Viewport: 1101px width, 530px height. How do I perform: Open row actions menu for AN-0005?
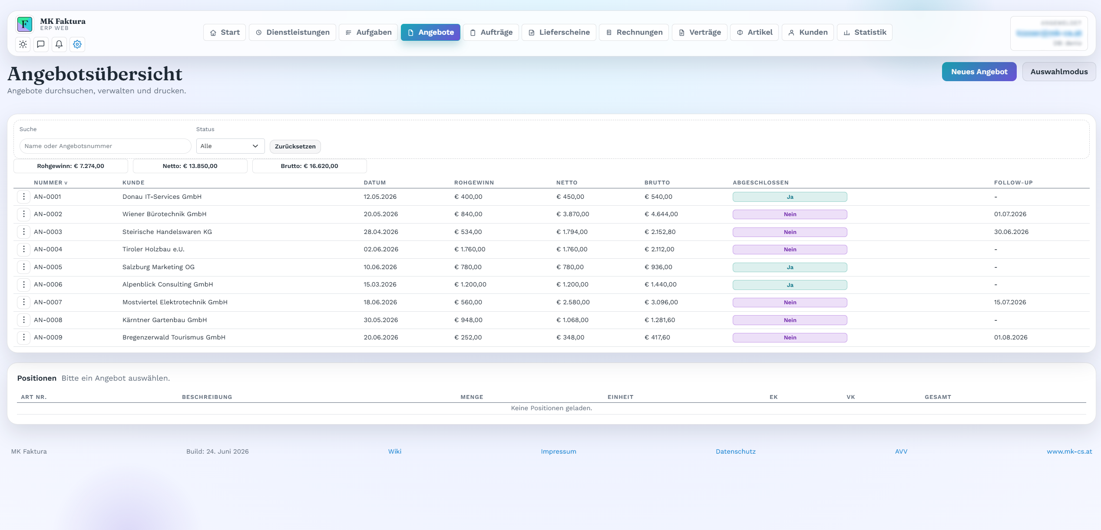coord(24,267)
